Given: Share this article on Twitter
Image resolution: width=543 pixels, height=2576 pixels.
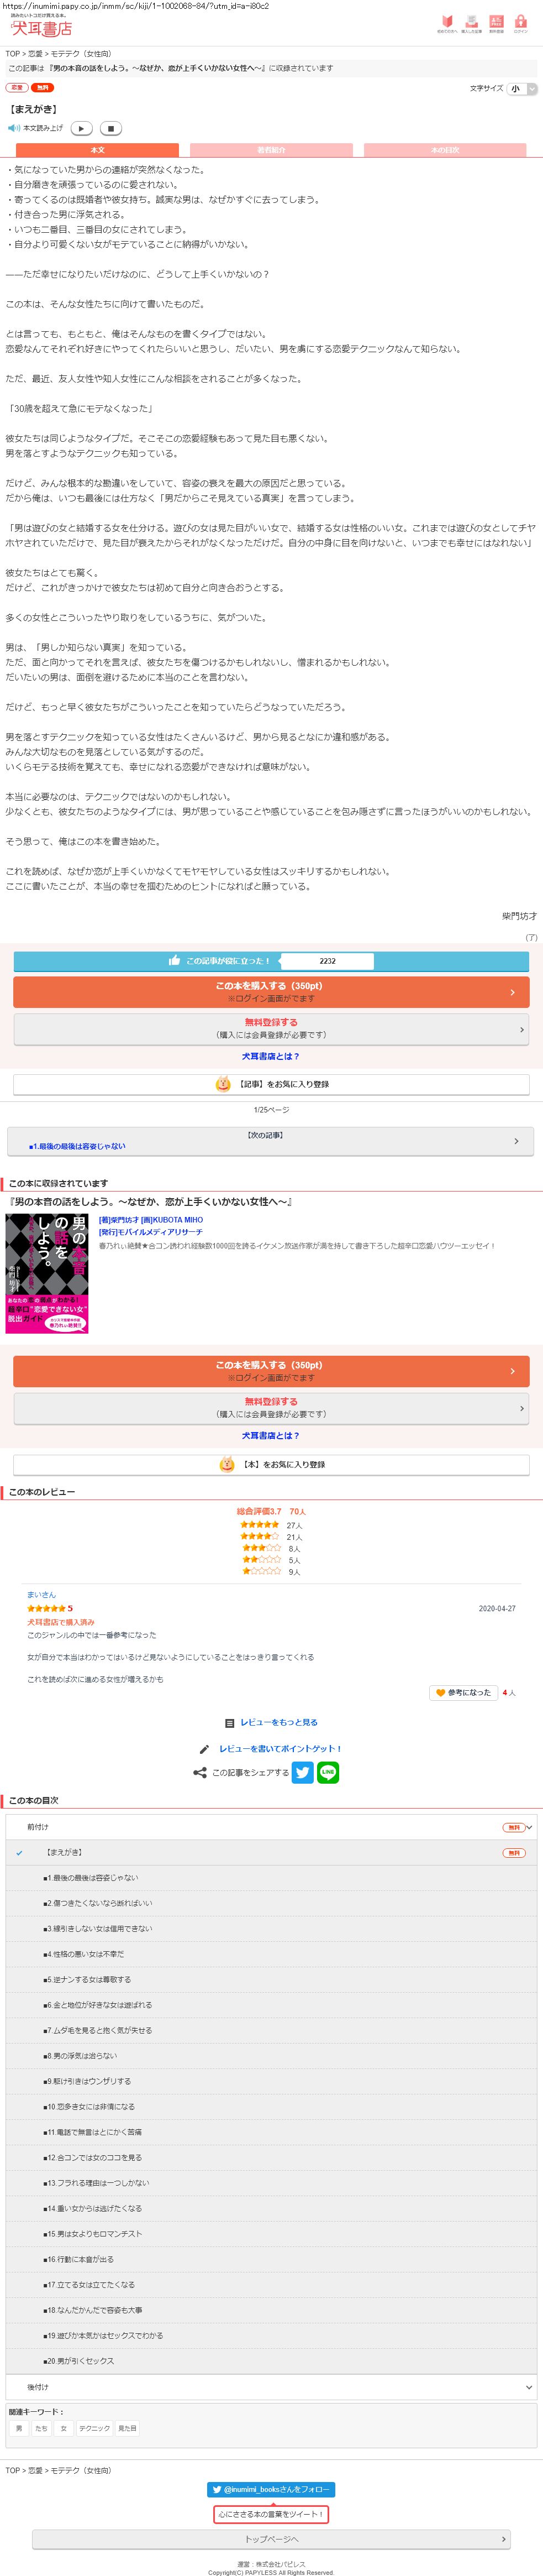Looking at the screenshot, I should [303, 1772].
